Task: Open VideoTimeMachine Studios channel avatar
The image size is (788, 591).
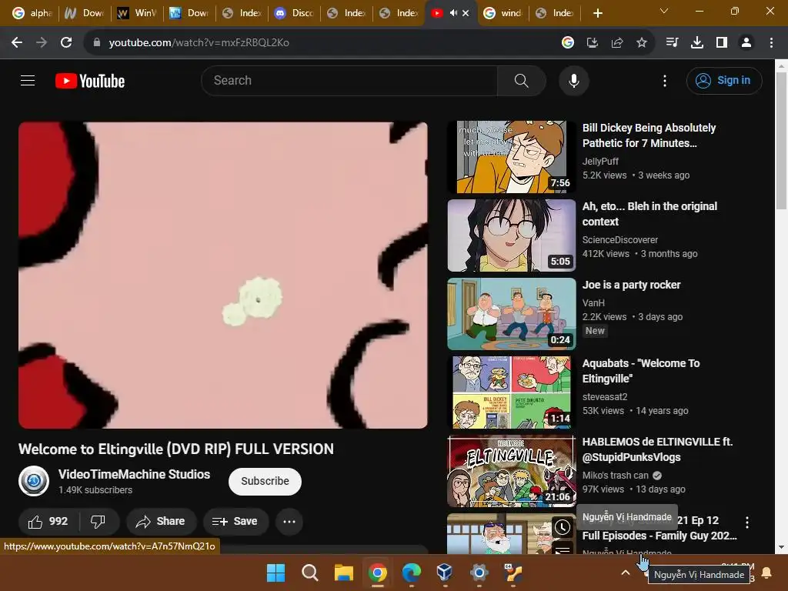Action: click(34, 481)
